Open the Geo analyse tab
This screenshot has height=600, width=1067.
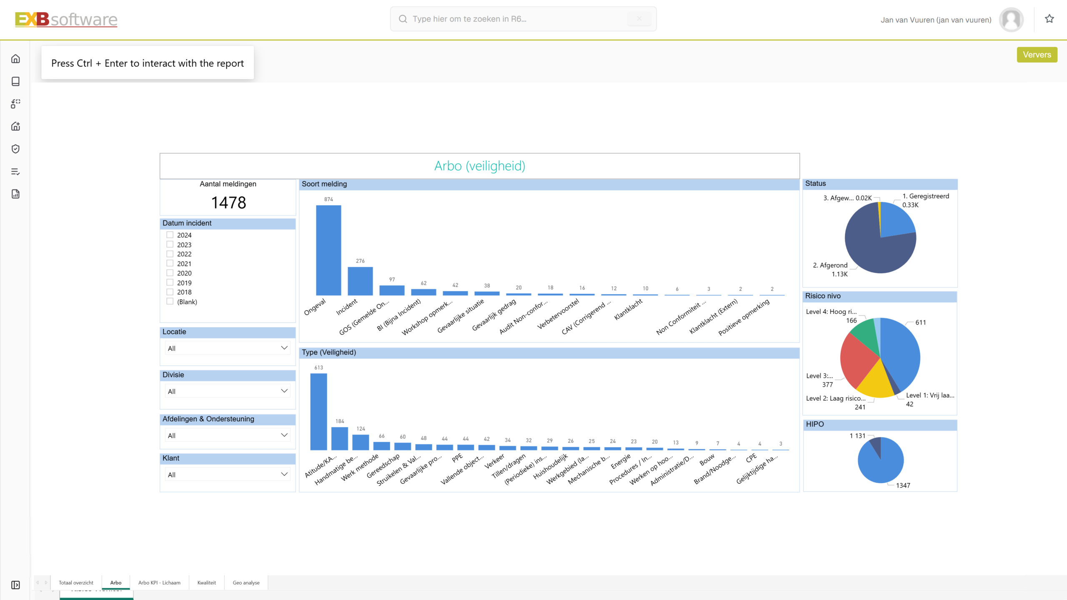[x=246, y=582]
